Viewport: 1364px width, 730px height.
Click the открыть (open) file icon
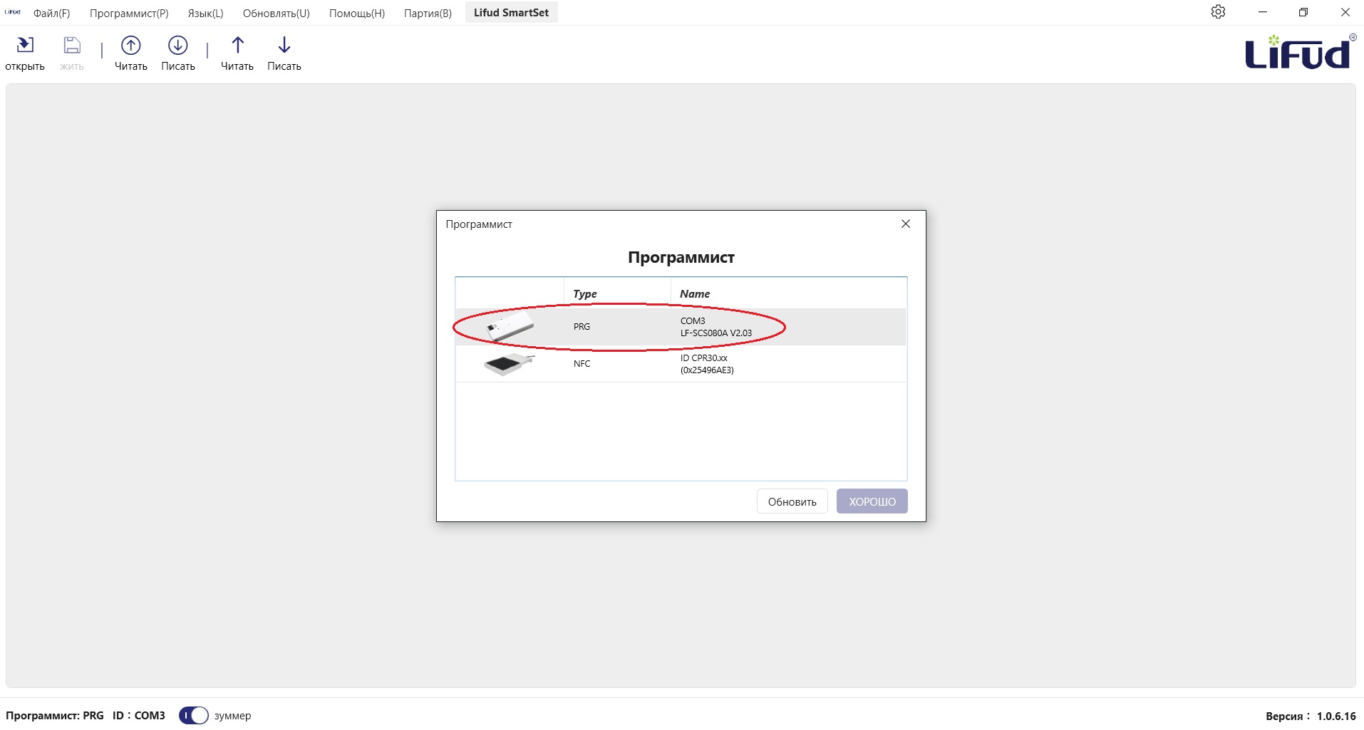pyautogui.click(x=25, y=46)
